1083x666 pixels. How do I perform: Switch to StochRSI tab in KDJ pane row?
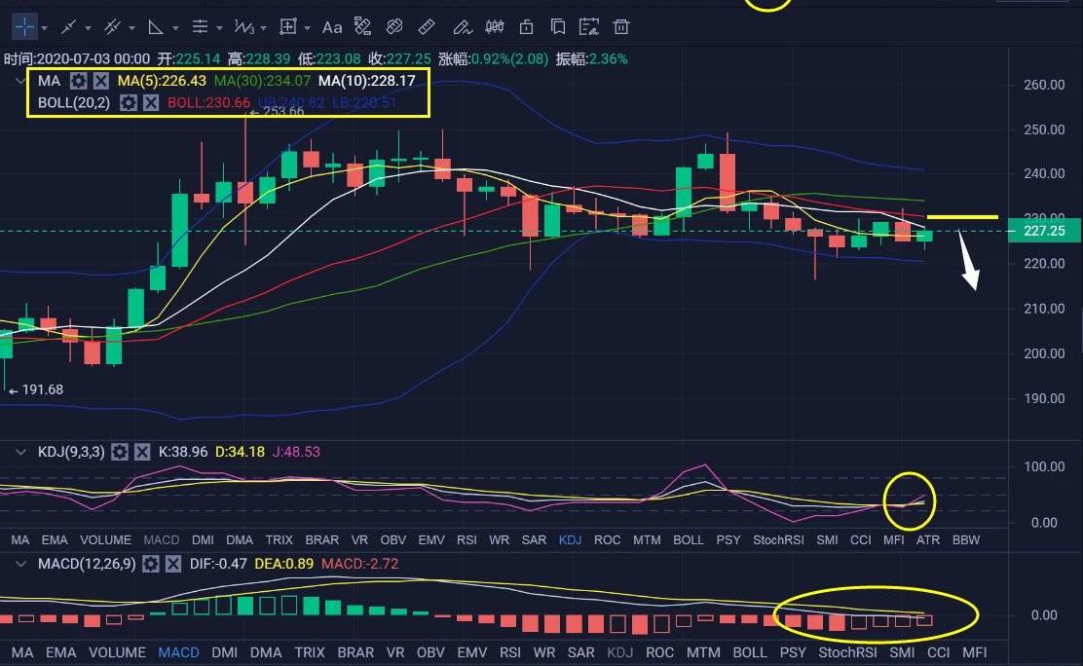click(x=777, y=539)
